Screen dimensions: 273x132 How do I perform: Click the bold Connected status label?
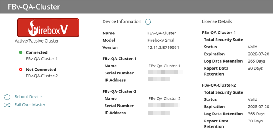pos(37,52)
